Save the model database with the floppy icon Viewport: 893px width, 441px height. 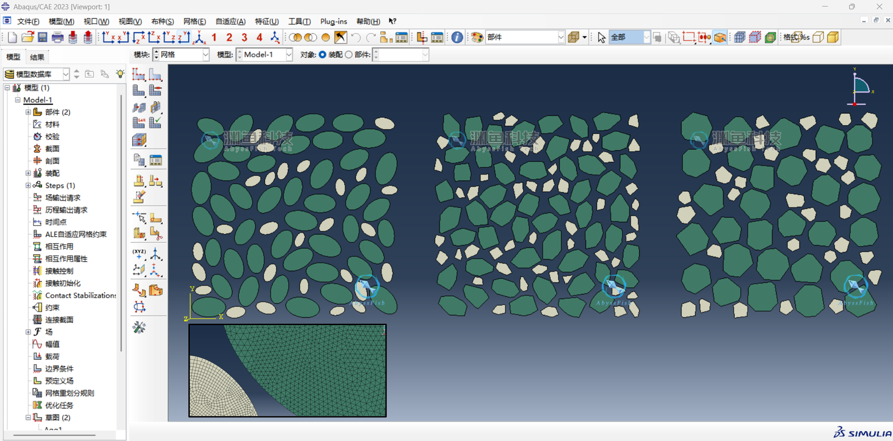[x=42, y=37]
